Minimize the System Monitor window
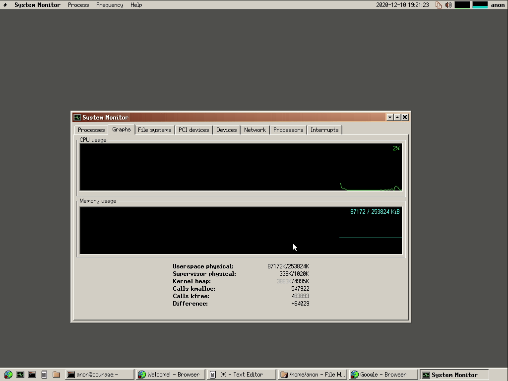Image resolution: width=508 pixels, height=381 pixels. (390, 117)
